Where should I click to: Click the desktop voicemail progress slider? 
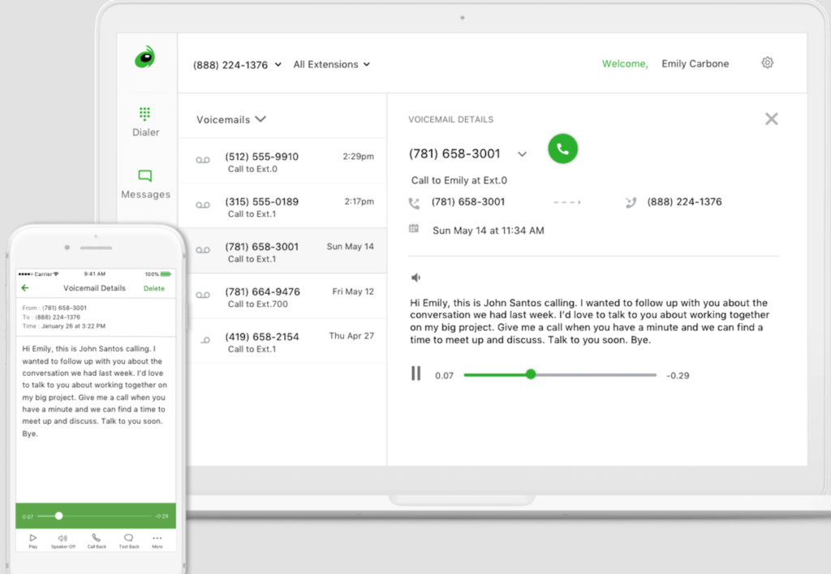tap(560, 375)
